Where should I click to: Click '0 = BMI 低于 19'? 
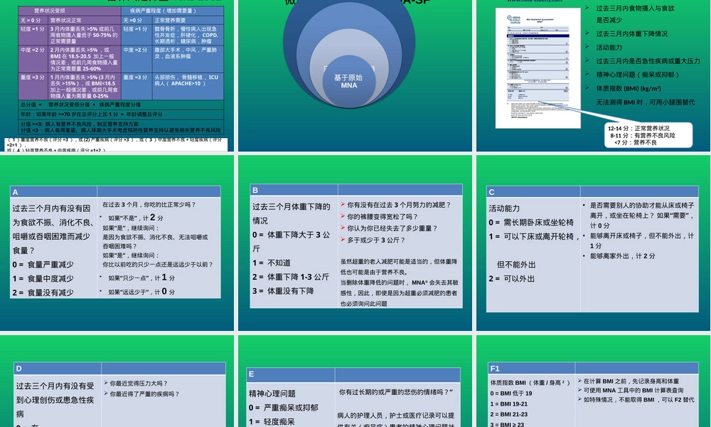(511, 394)
